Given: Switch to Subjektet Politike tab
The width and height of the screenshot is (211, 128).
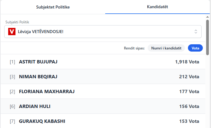Looking at the screenshot, I should tap(53, 7).
